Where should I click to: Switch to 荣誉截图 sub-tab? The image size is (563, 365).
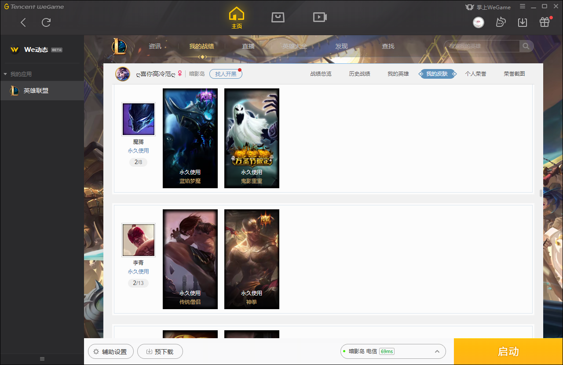(x=514, y=74)
